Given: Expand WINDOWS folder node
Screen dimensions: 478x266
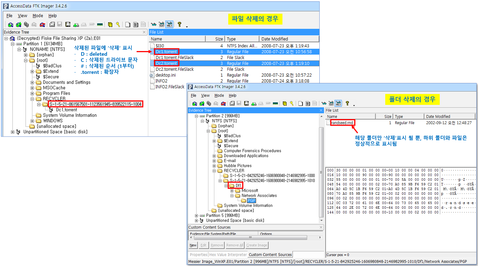Looking at the screenshot, I should point(32,121).
